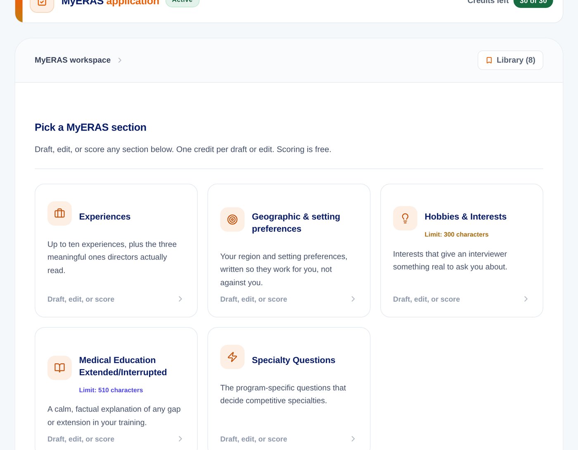This screenshot has width=578, height=450.
Task: Click 'Draft, edit, or score' under Geographic preferences
Action: tap(254, 299)
